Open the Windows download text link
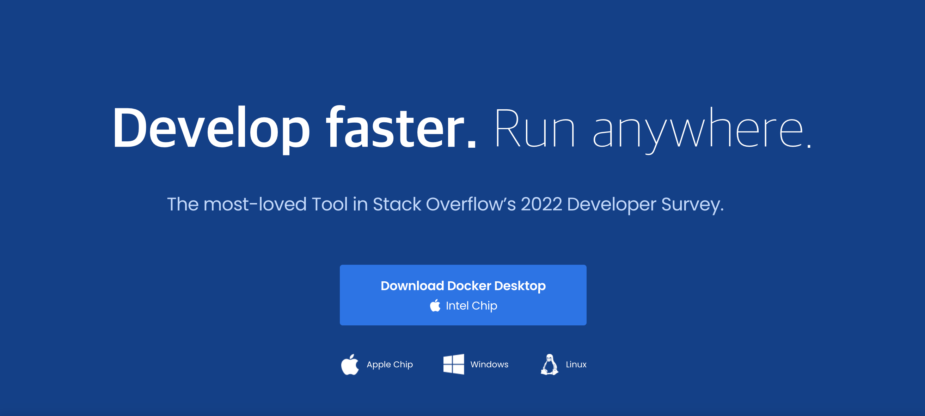 click(489, 364)
